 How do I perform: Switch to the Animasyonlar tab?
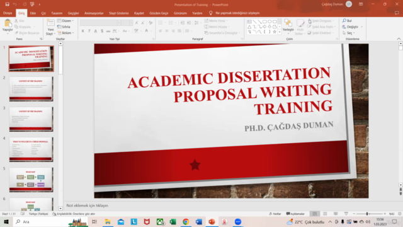[x=94, y=13]
